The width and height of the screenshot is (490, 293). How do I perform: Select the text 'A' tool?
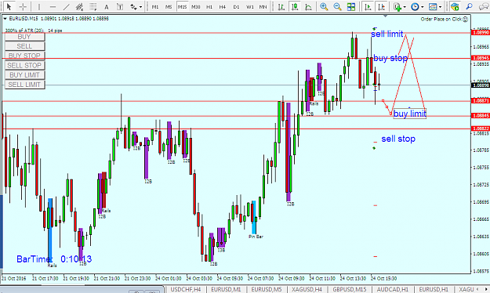(107, 6)
